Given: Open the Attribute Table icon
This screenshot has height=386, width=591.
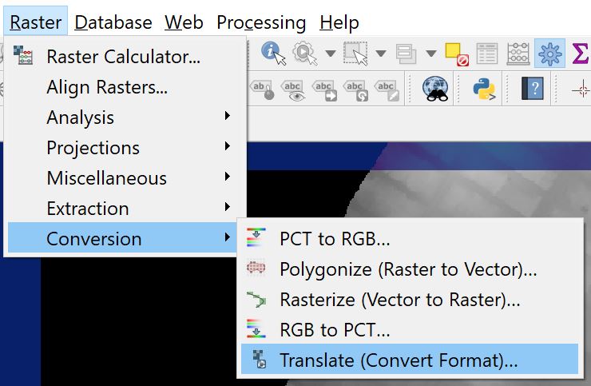Looking at the screenshot, I should (486, 54).
